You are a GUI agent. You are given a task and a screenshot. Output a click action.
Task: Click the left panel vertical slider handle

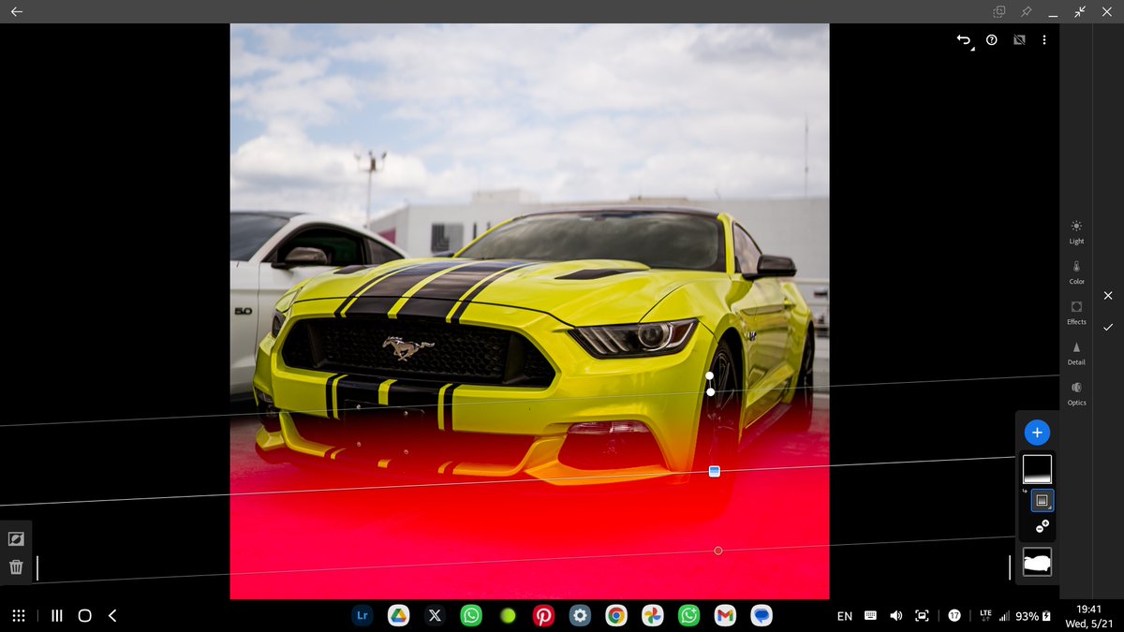[x=37, y=567]
